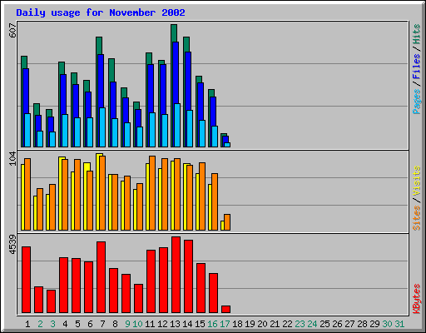Click the small red bar for day 17
Viewport: 426px width, 333px height.
coord(225,309)
